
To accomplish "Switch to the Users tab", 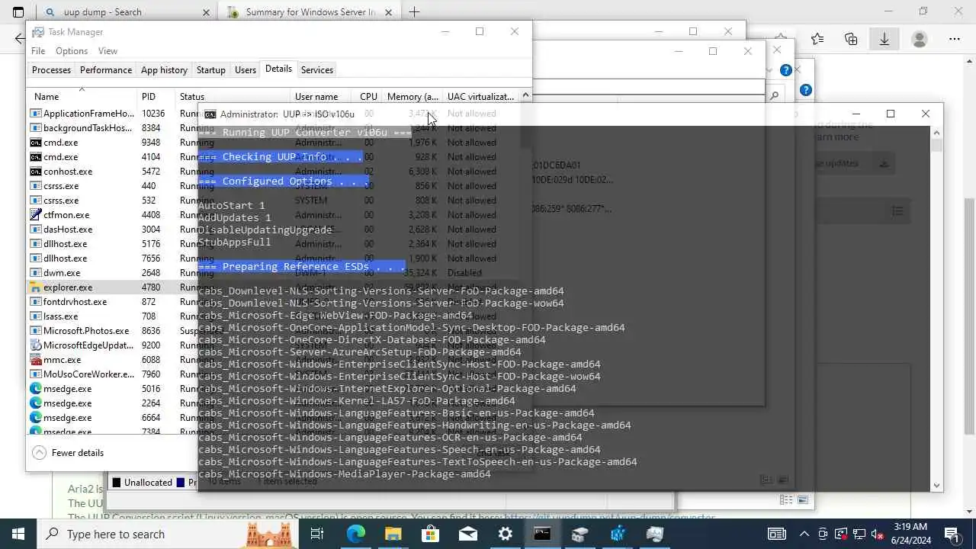I will tap(246, 69).
